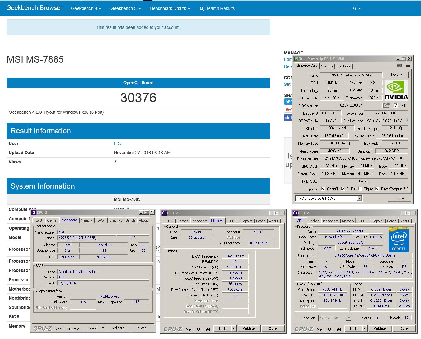Click the search magnifier icon in navbar
This screenshot has width=421, height=339.
click(202, 9)
